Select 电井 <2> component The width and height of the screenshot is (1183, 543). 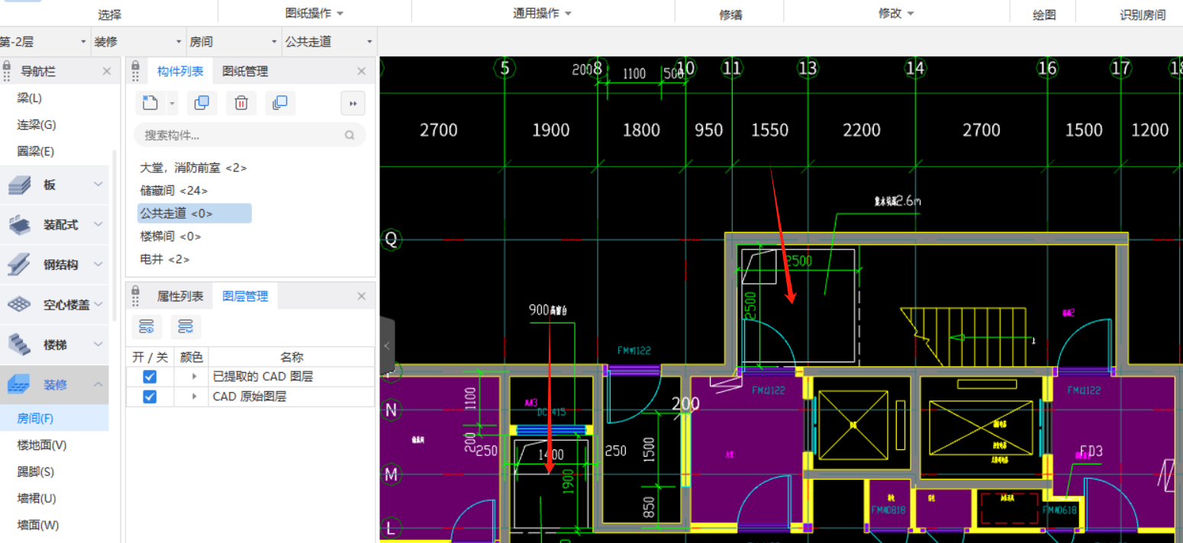pos(165,259)
